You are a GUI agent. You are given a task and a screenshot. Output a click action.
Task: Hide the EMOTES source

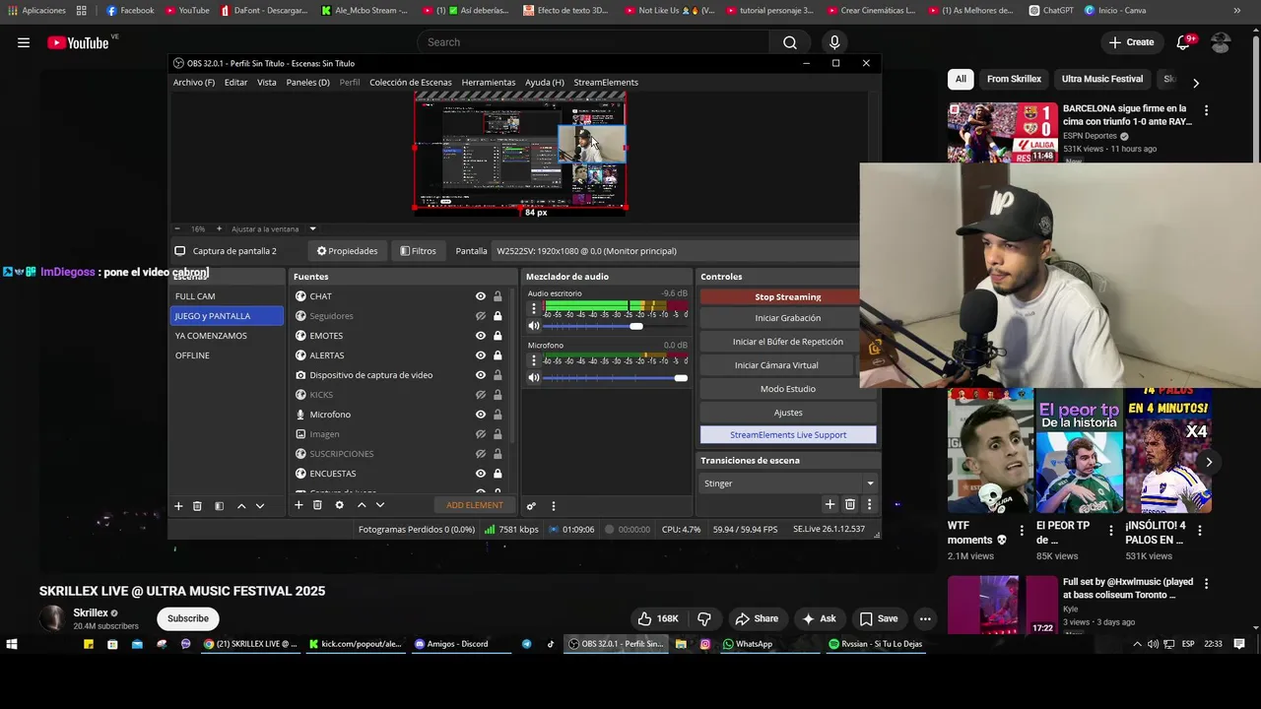click(481, 336)
